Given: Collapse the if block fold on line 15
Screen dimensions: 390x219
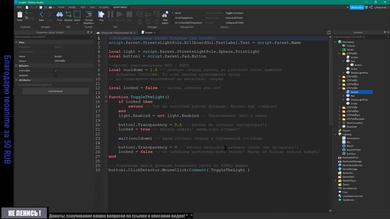Looking at the screenshot, I should click(106, 102).
